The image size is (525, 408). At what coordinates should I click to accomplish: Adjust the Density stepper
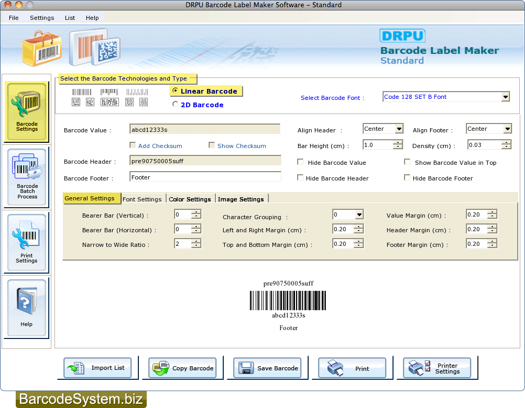click(x=506, y=145)
